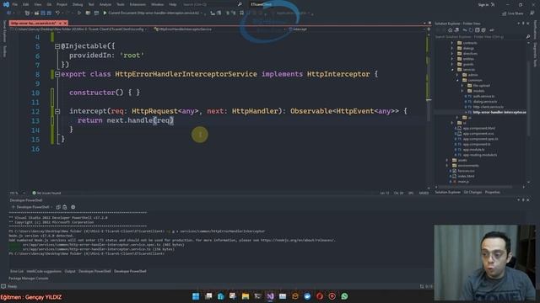Viewport: 540px width, 303px height.
Task: Open app-routing.module.ts file
Action: [x=480, y=155]
